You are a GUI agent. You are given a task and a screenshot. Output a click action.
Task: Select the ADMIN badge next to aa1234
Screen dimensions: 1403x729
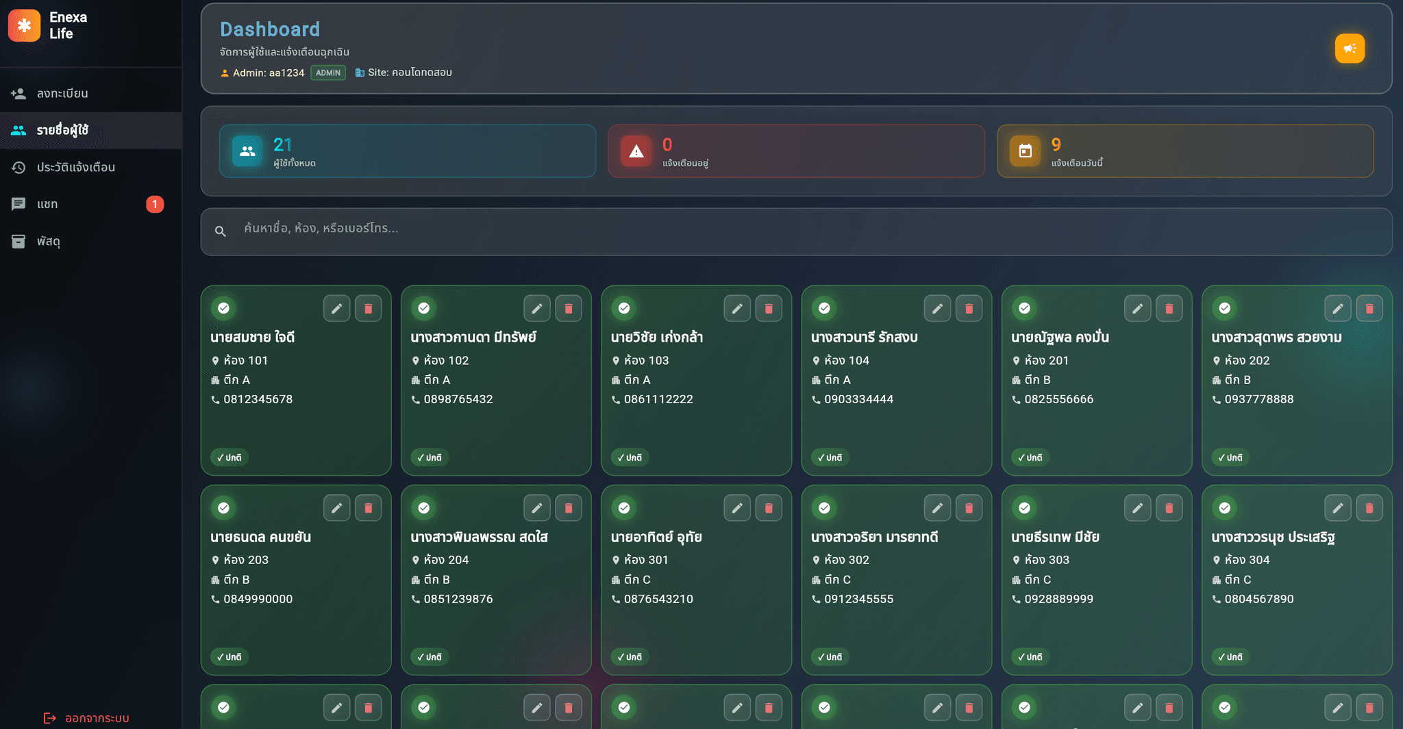327,72
